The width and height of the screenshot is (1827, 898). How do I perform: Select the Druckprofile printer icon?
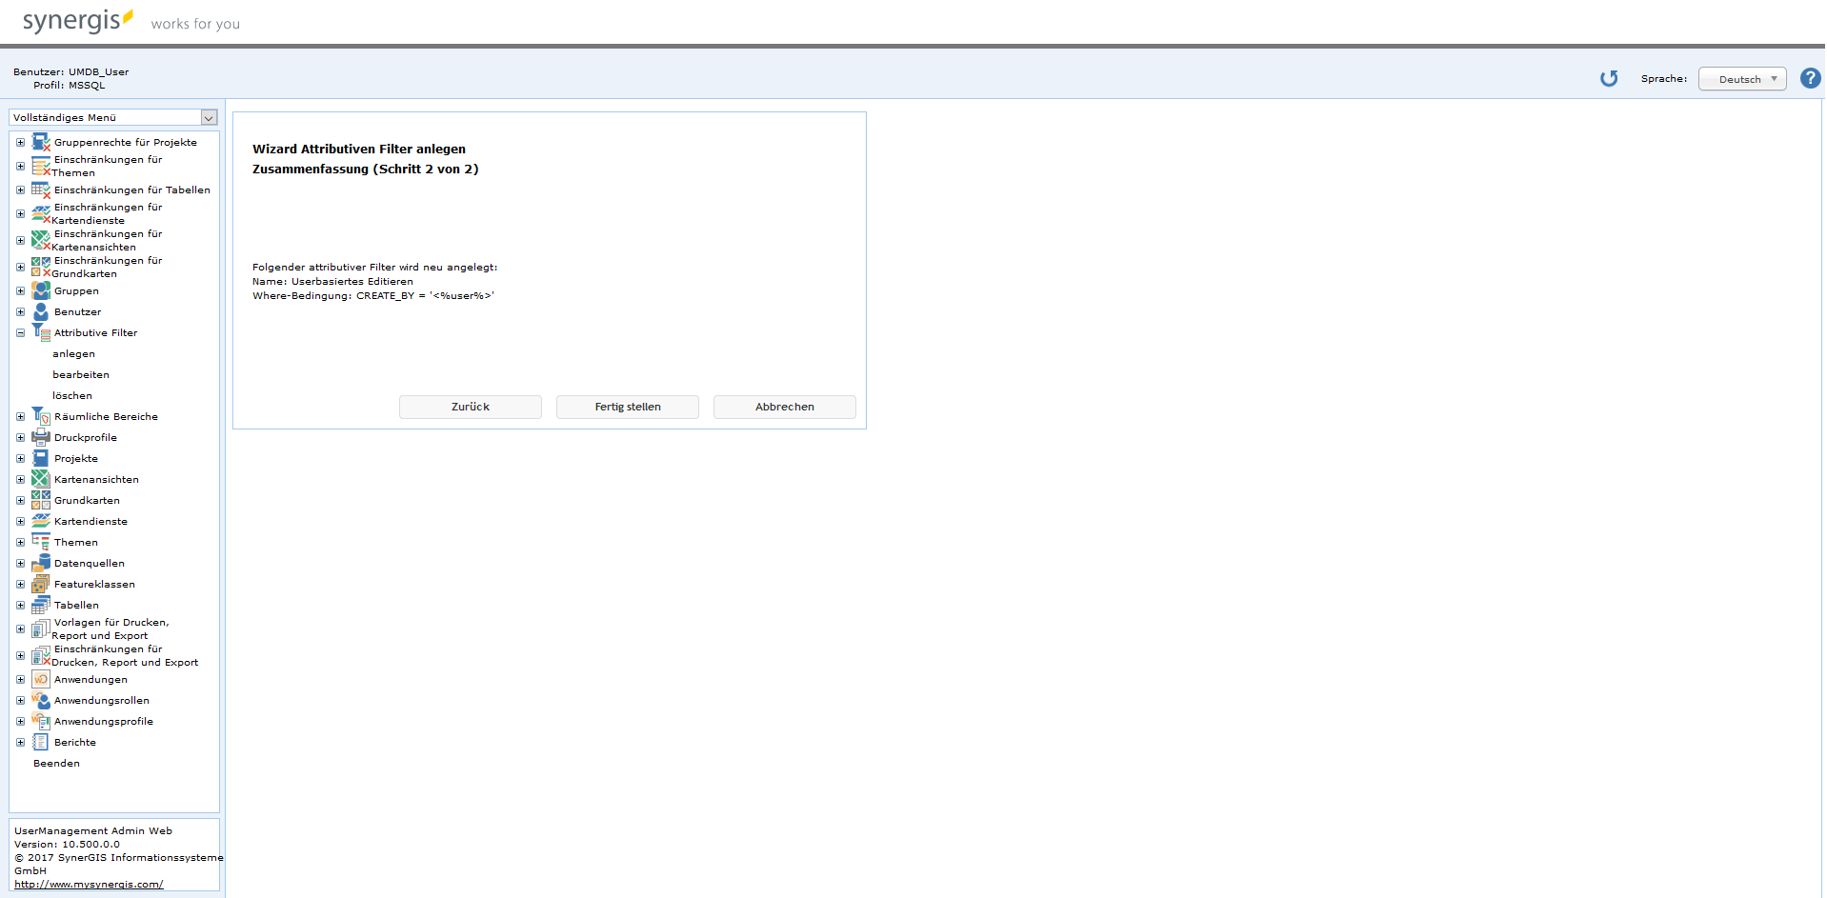pyautogui.click(x=41, y=437)
